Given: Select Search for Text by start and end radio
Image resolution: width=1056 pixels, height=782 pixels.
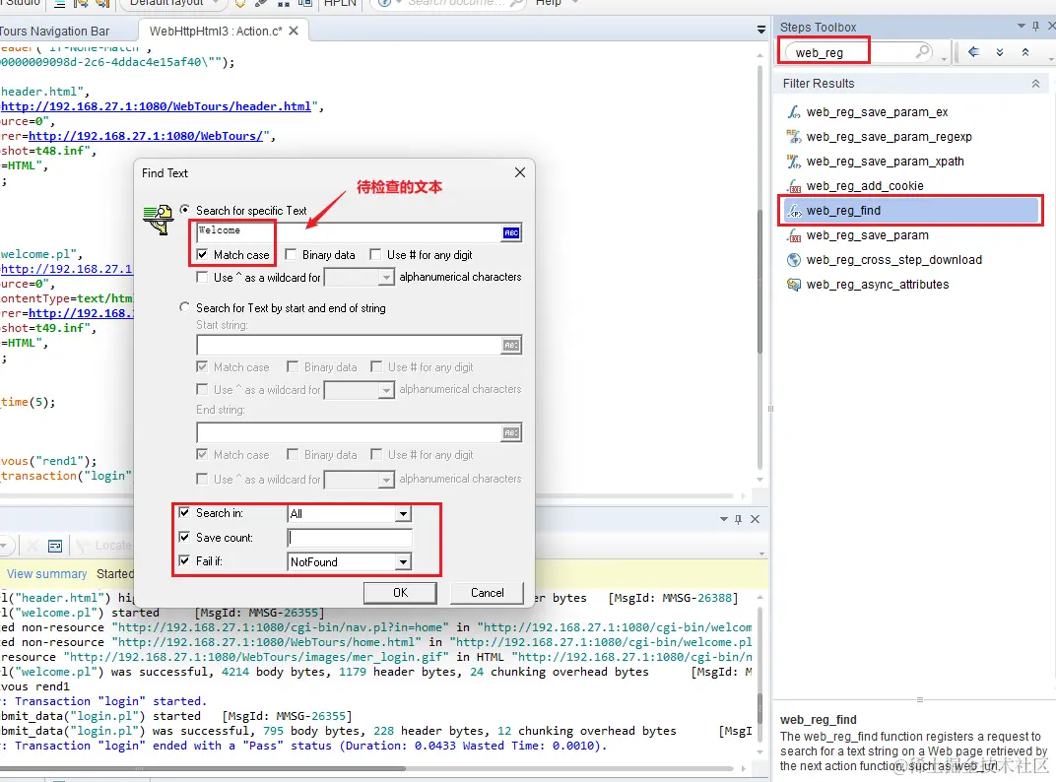Looking at the screenshot, I should [184, 307].
